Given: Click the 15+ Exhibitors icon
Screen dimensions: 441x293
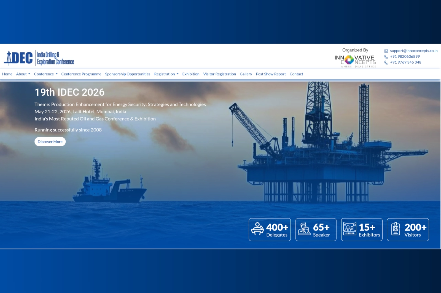Looking at the screenshot, I should pyautogui.click(x=349, y=229).
